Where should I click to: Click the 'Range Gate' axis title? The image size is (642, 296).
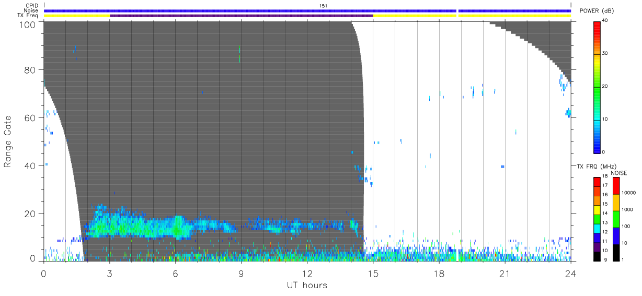point(8,142)
